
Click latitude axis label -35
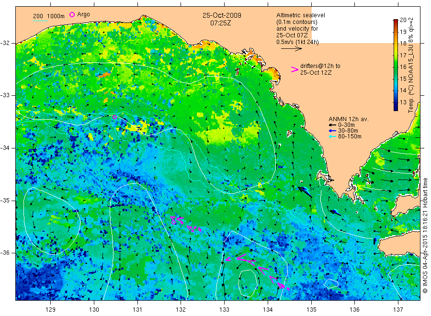(x=5, y=200)
